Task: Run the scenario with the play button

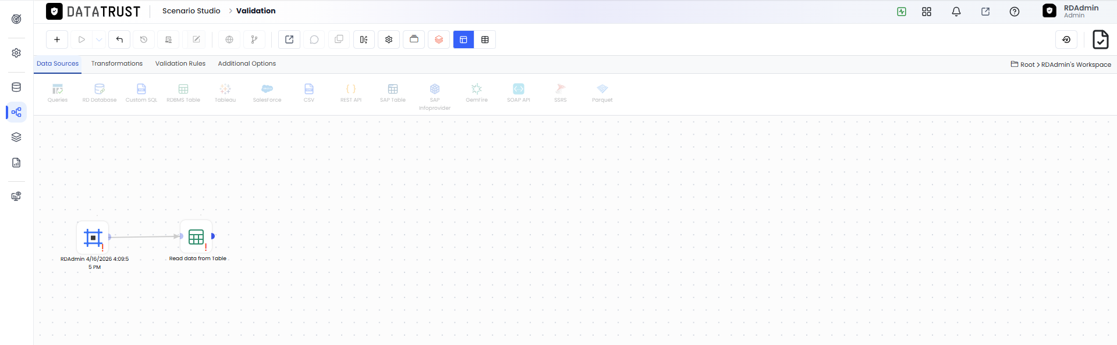Action: coord(81,39)
